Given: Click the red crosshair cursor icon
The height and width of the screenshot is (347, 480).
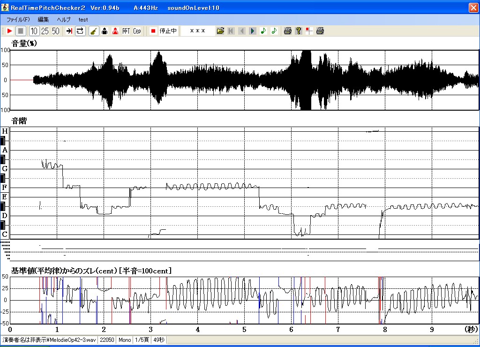Looking at the screenshot, I should [x=309, y=31].
